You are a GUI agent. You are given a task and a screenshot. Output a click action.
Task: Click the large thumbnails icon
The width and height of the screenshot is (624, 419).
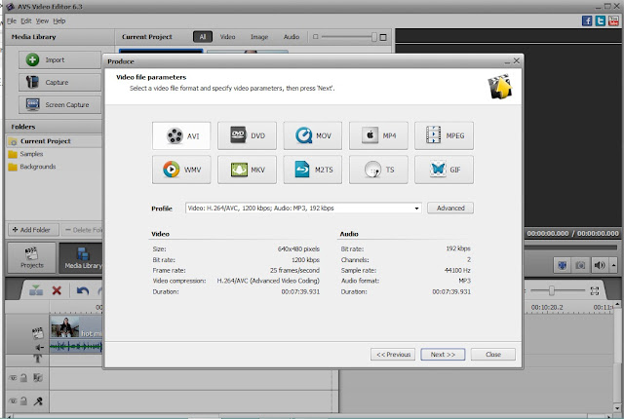[383, 37]
